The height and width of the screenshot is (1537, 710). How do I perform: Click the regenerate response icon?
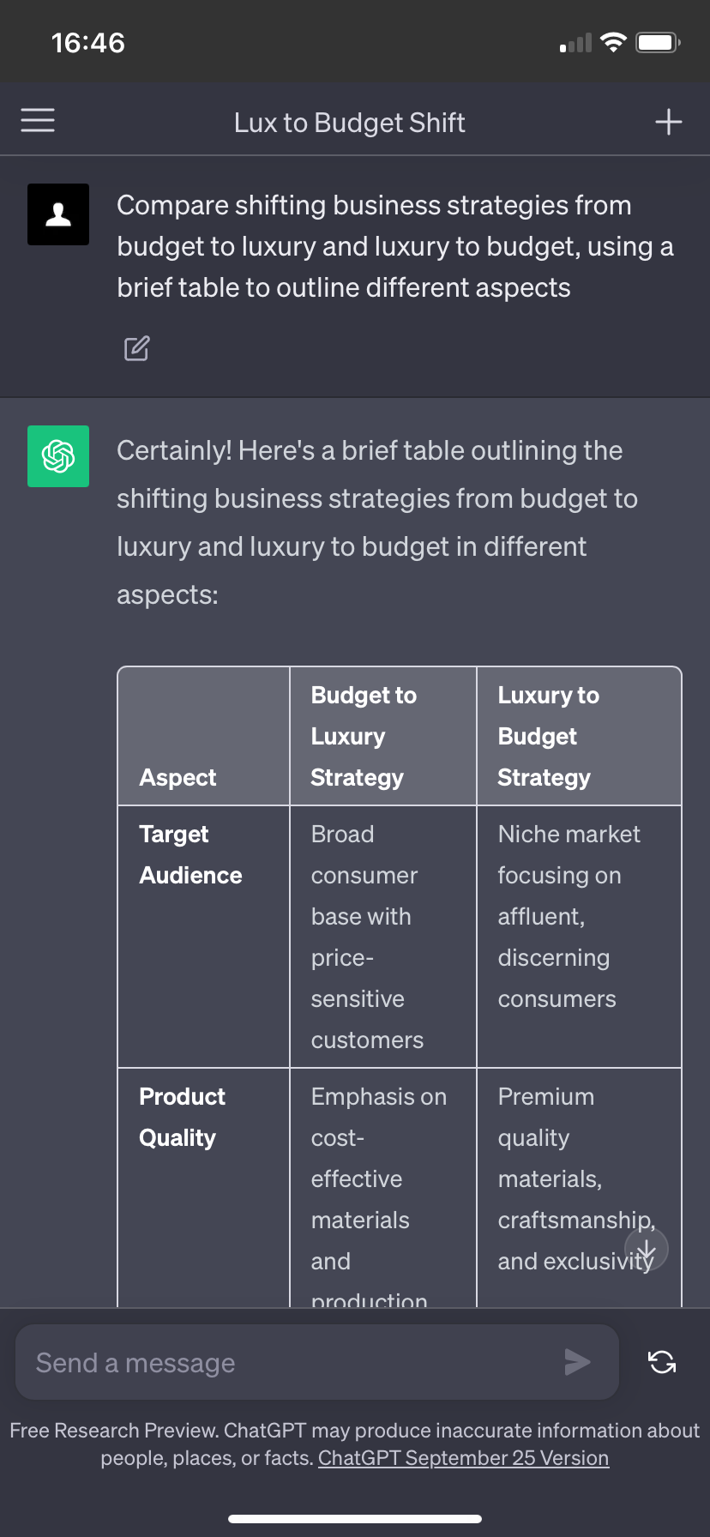tap(662, 1361)
